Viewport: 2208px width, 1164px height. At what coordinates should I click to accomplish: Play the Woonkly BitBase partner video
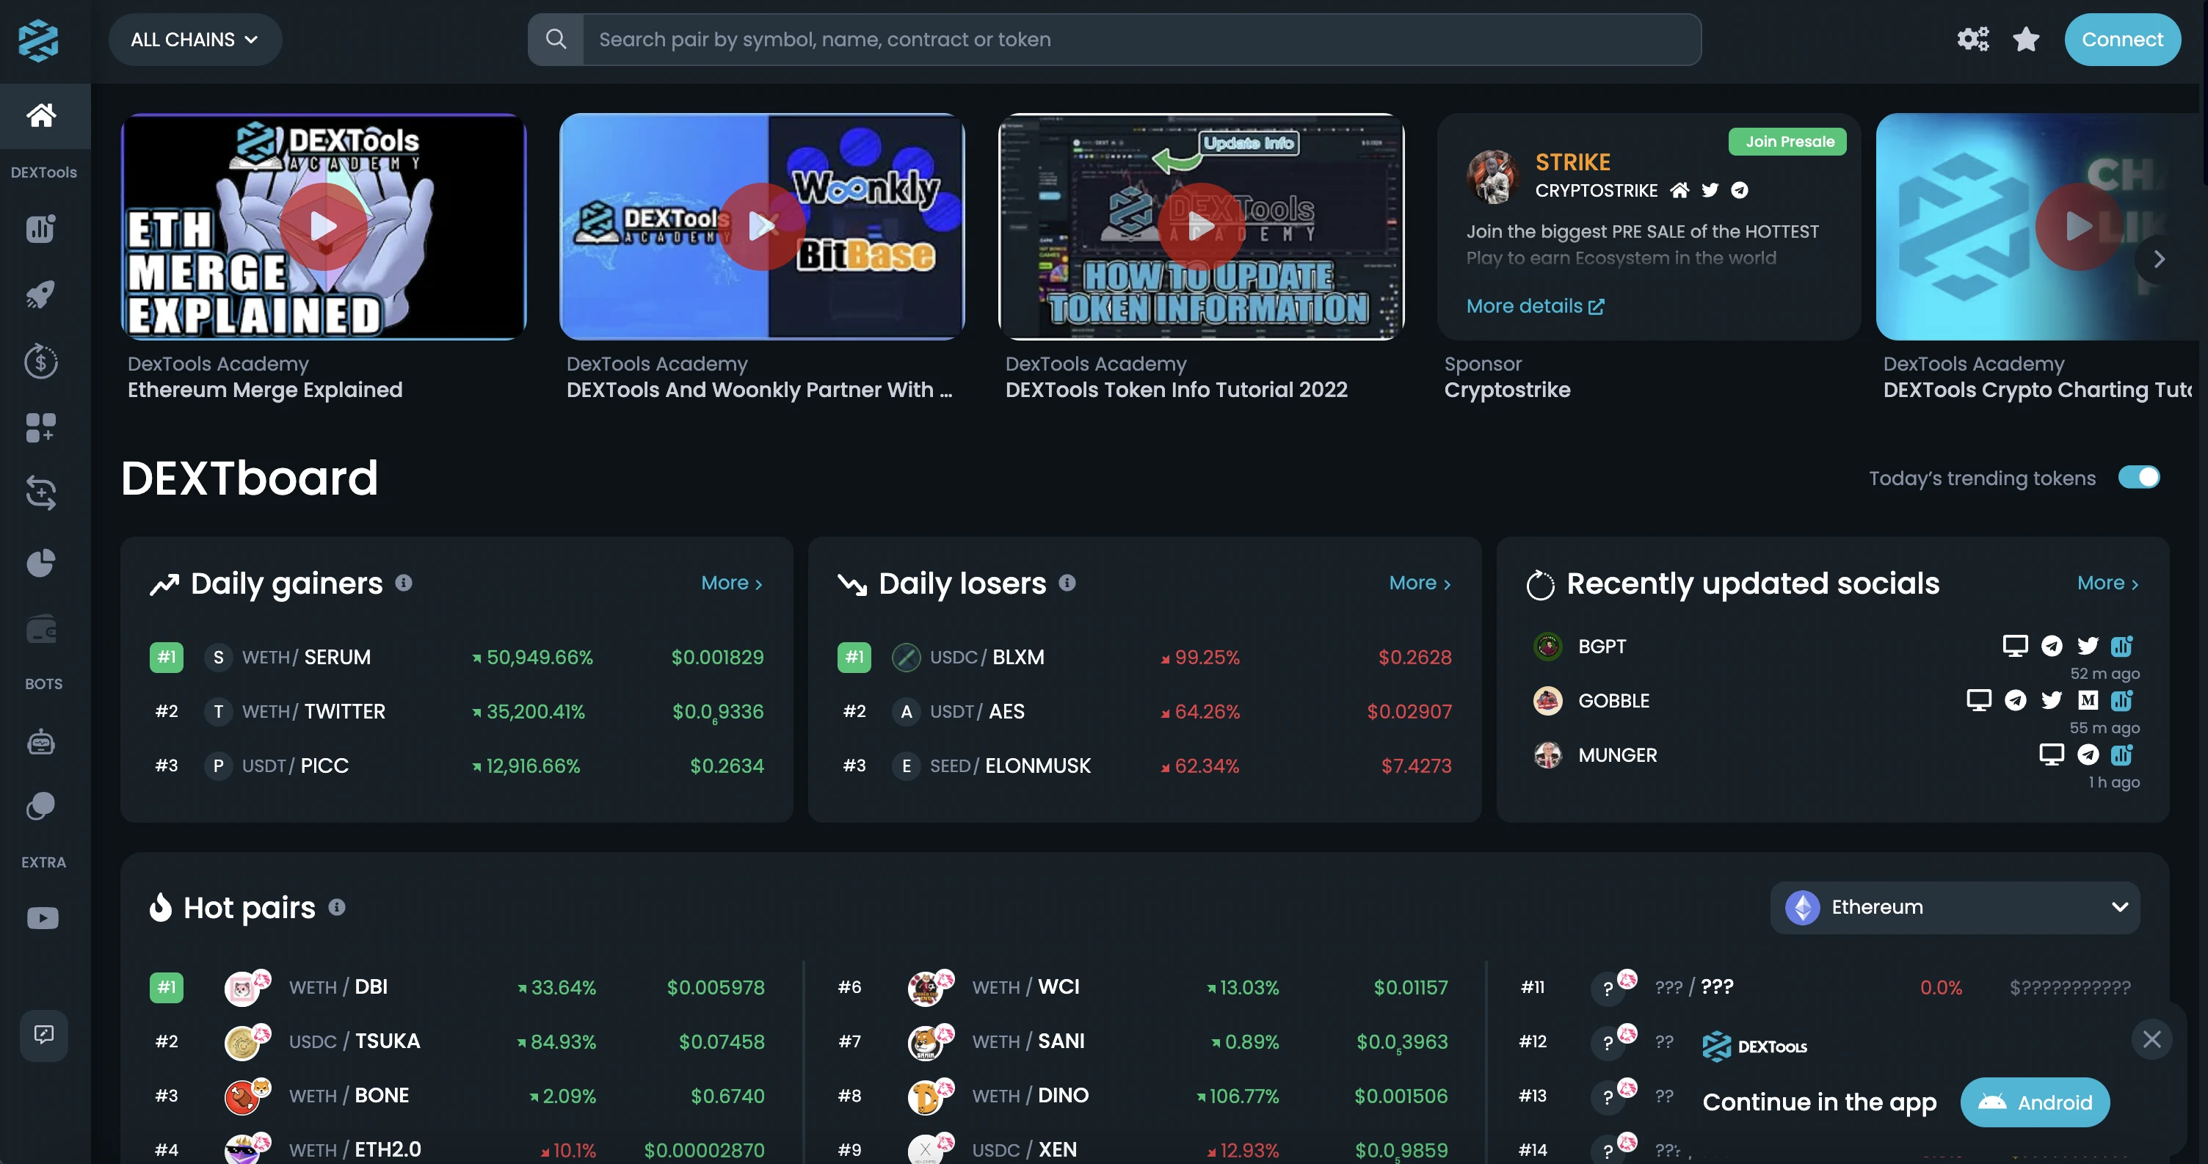(x=761, y=226)
